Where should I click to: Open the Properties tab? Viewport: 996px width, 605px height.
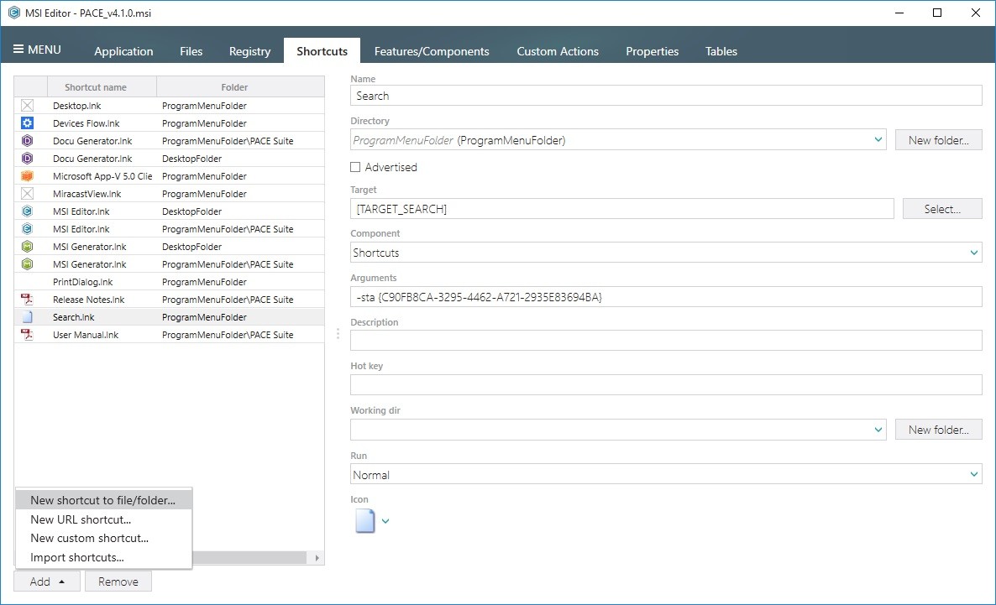[x=652, y=51]
